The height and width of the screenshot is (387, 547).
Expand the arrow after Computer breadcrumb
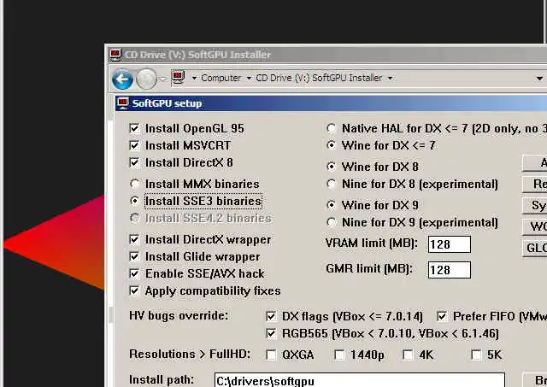(249, 79)
